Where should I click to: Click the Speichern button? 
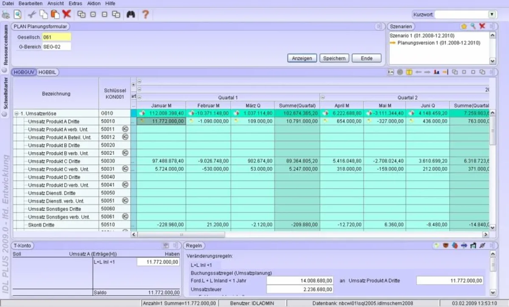[x=334, y=58]
